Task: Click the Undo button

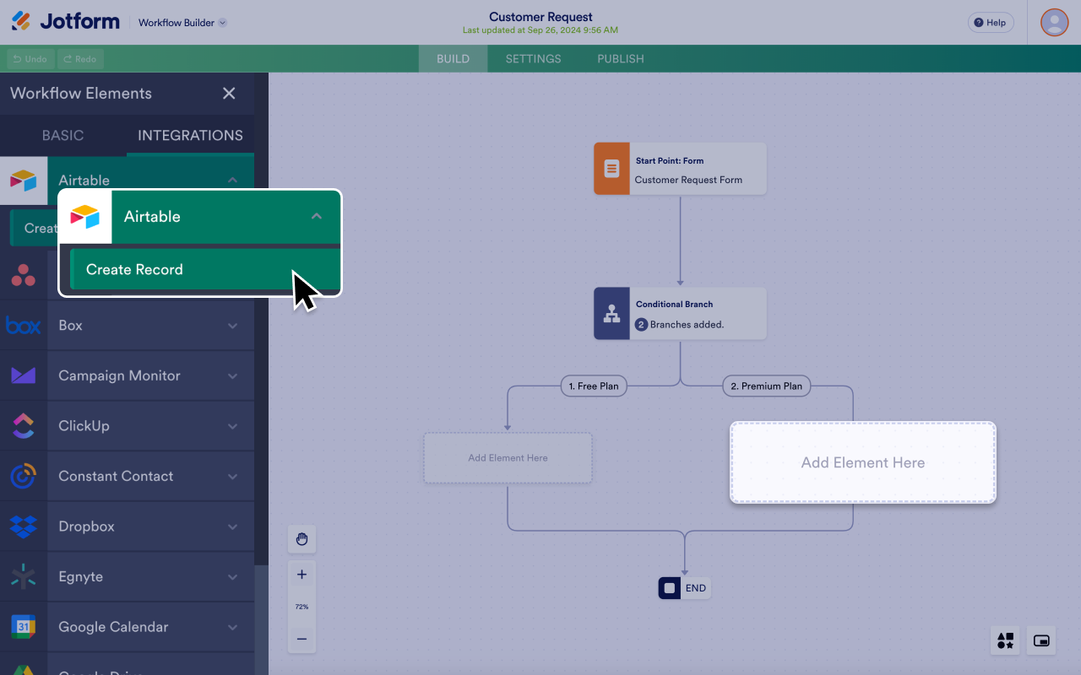Action: click(x=30, y=59)
